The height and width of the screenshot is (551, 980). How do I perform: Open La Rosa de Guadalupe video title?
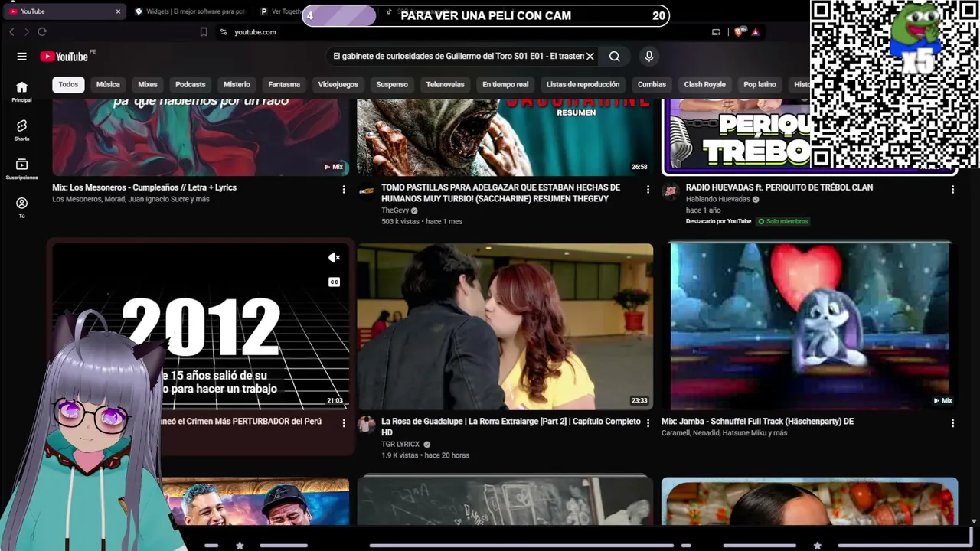click(x=511, y=427)
